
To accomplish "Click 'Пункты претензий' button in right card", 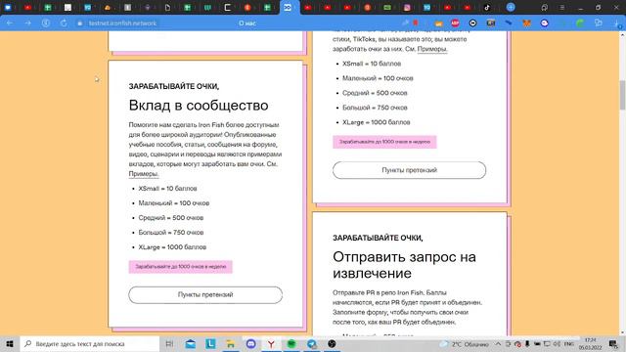I will (x=409, y=170).
